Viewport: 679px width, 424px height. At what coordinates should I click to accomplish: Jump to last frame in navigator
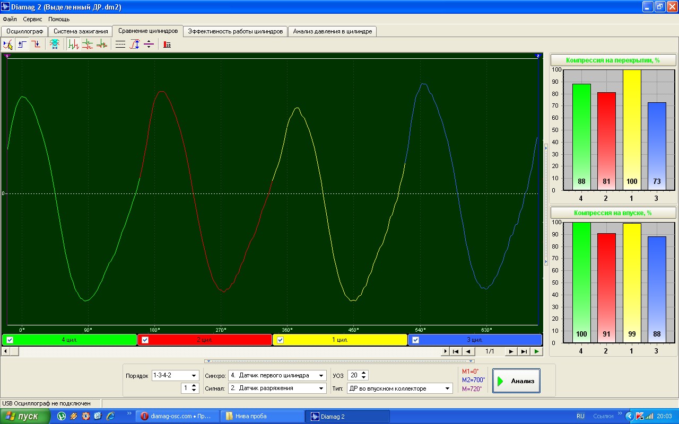(x=524, y=351)
